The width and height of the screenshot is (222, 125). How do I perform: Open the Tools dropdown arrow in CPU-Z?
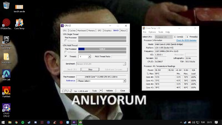point(101,91)
